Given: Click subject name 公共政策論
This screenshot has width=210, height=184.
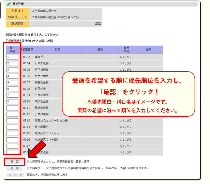Looking at the screenshot, I should (42, 114).
